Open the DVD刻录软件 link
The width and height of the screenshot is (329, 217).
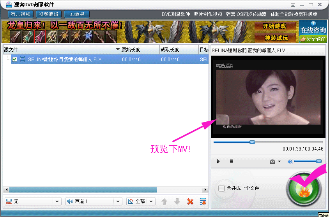click(176, 14)
